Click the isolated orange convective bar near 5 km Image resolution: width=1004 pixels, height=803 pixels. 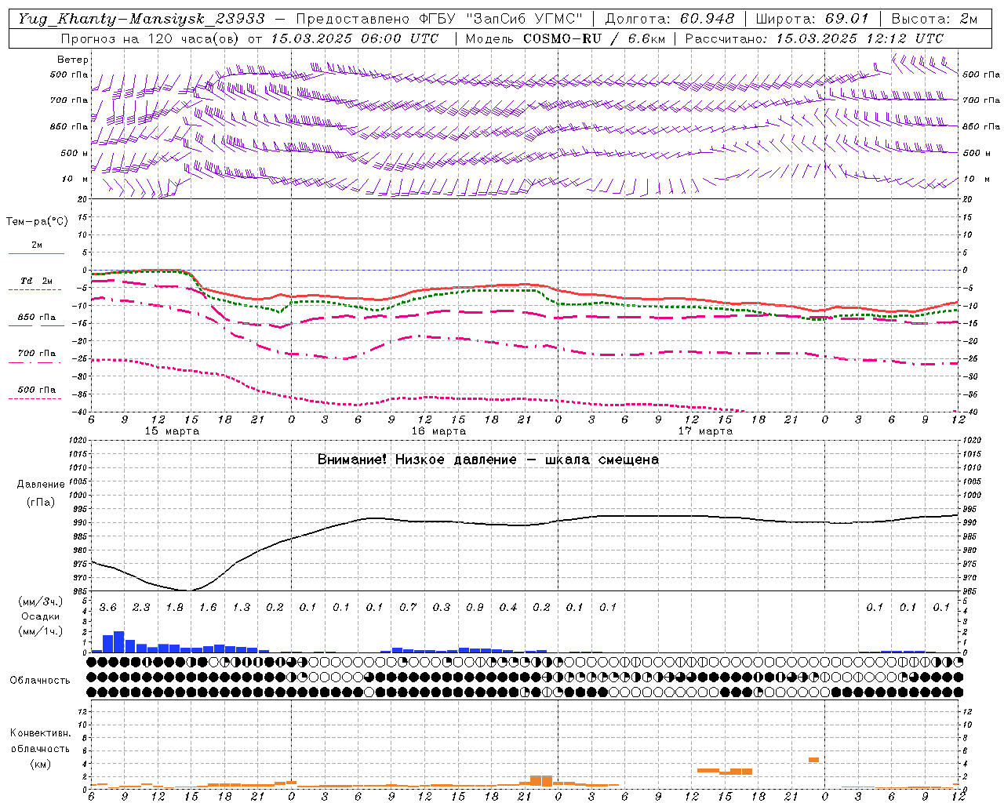(813, 759)
